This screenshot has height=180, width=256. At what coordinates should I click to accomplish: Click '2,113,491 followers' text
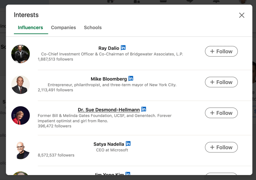pyautogui.click(x=55, y=90)
